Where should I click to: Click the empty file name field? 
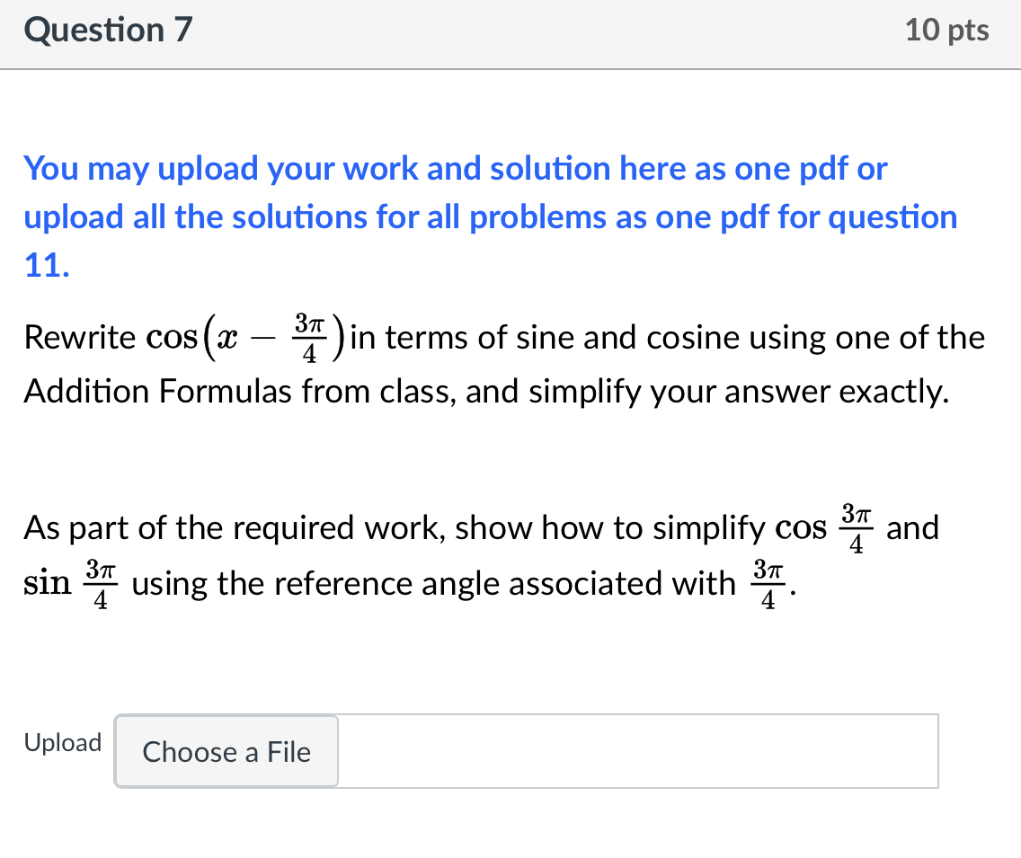(637, 751)
